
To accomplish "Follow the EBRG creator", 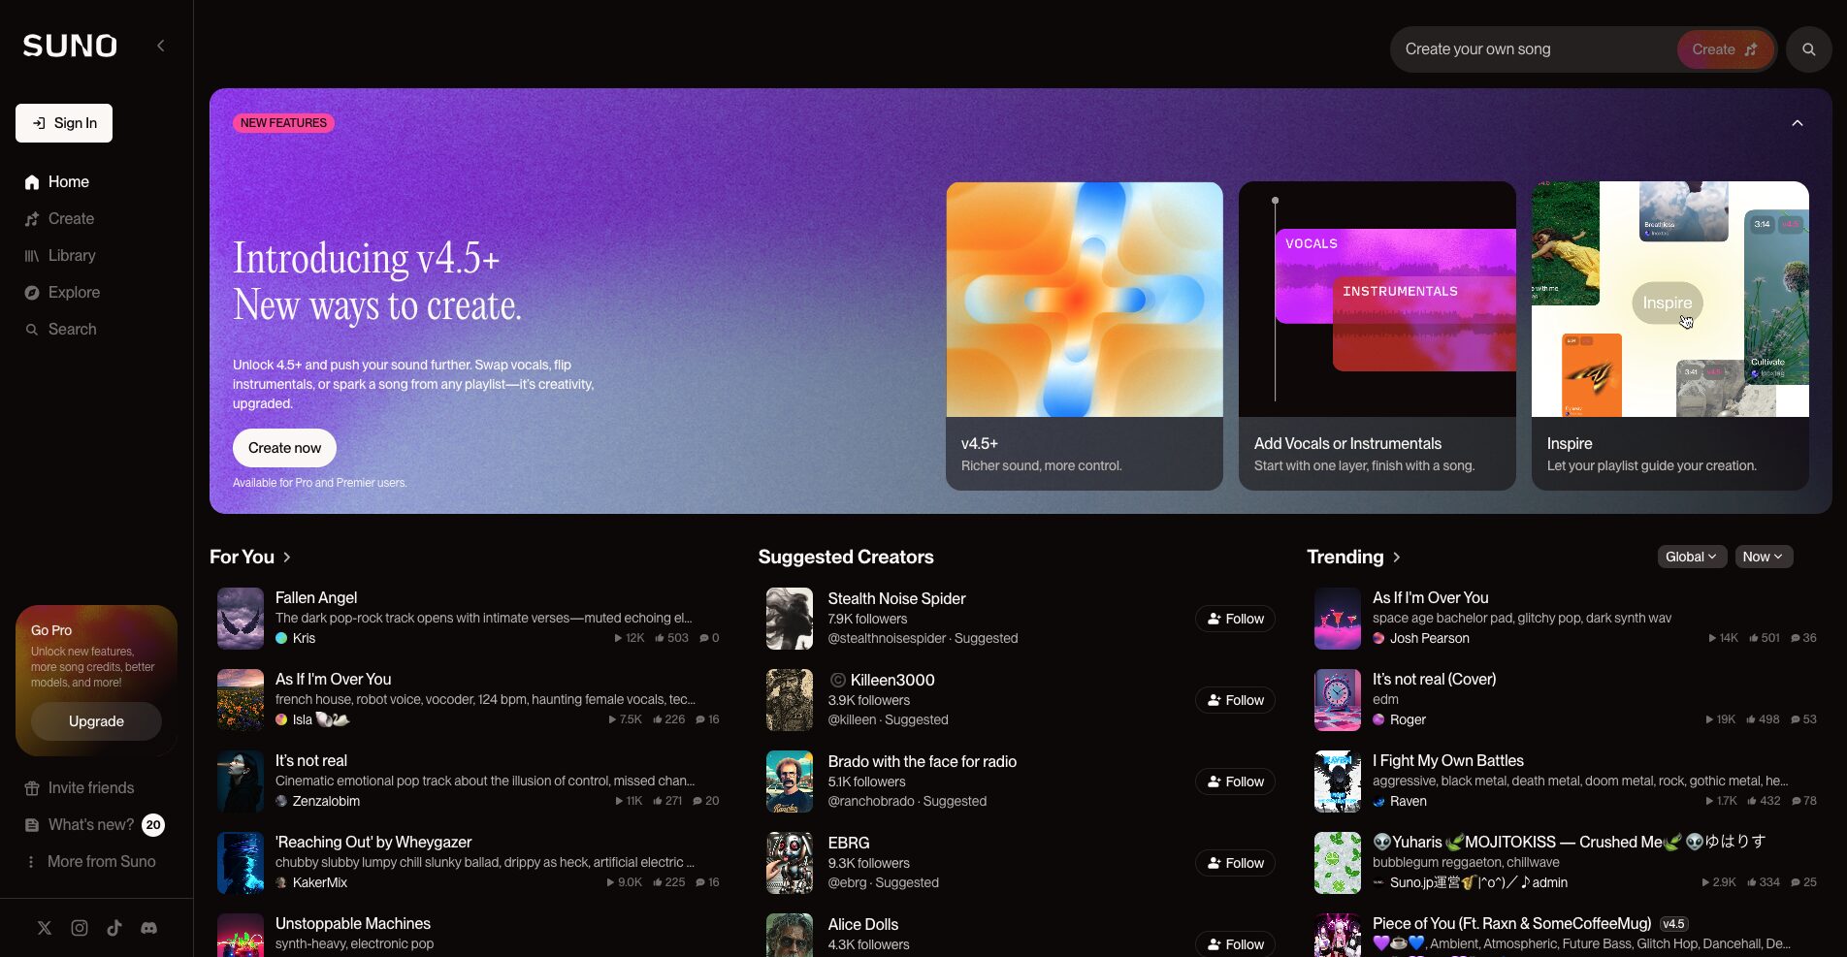I will tap(1235, 863).
